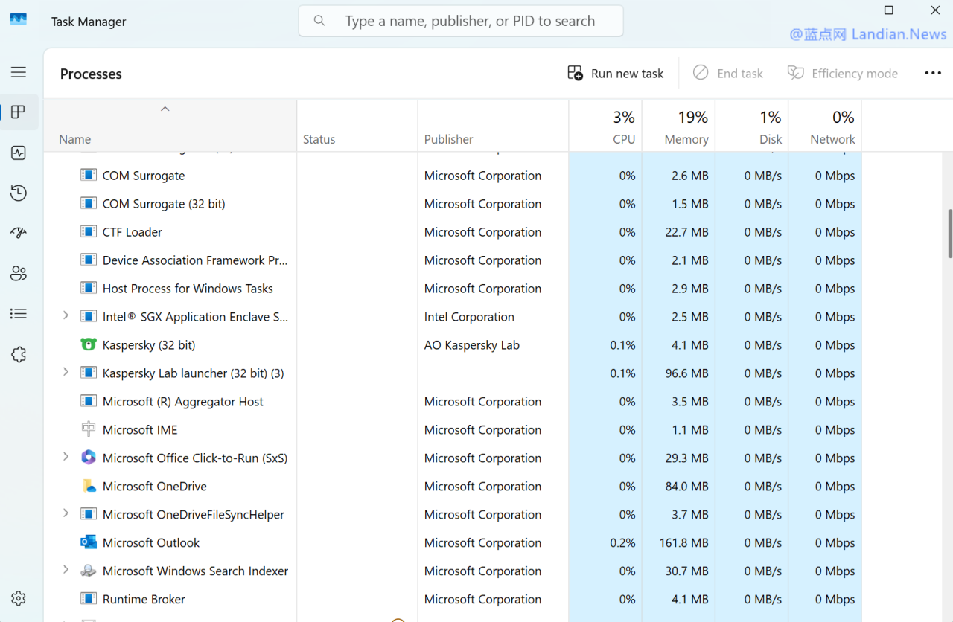Viewport: 953px width, 622px height.
Task: Expand the Intel SGX Application Enclave group
Action: pos(66,315)
